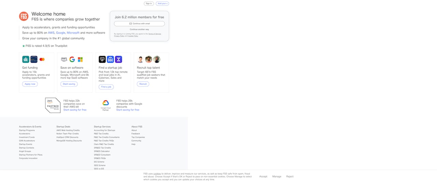Open the Add your dropdown
Image resolution: width=437 pixels, height=183 pixels.
click(x=162, y=3)
